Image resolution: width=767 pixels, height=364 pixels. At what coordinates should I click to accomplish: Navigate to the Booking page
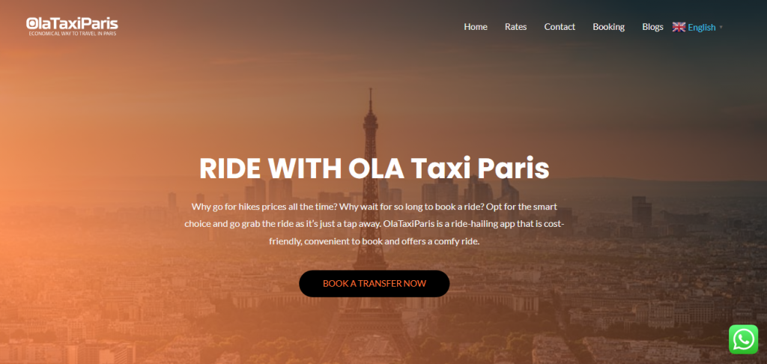click(608, 27)
